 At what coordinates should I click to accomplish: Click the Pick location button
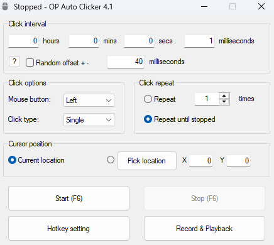(x=147, y=161)
